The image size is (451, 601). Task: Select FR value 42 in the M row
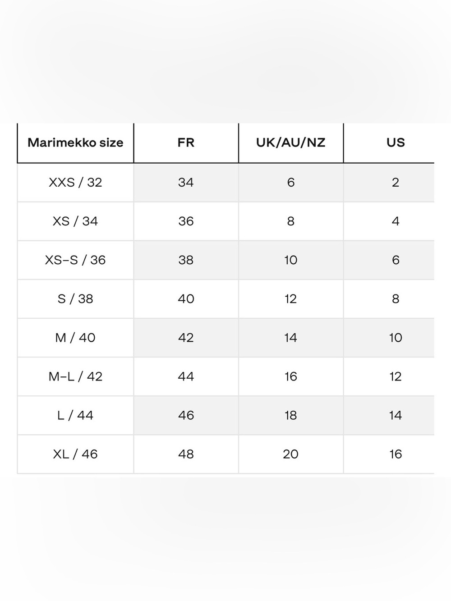click(x=186, y=337)
